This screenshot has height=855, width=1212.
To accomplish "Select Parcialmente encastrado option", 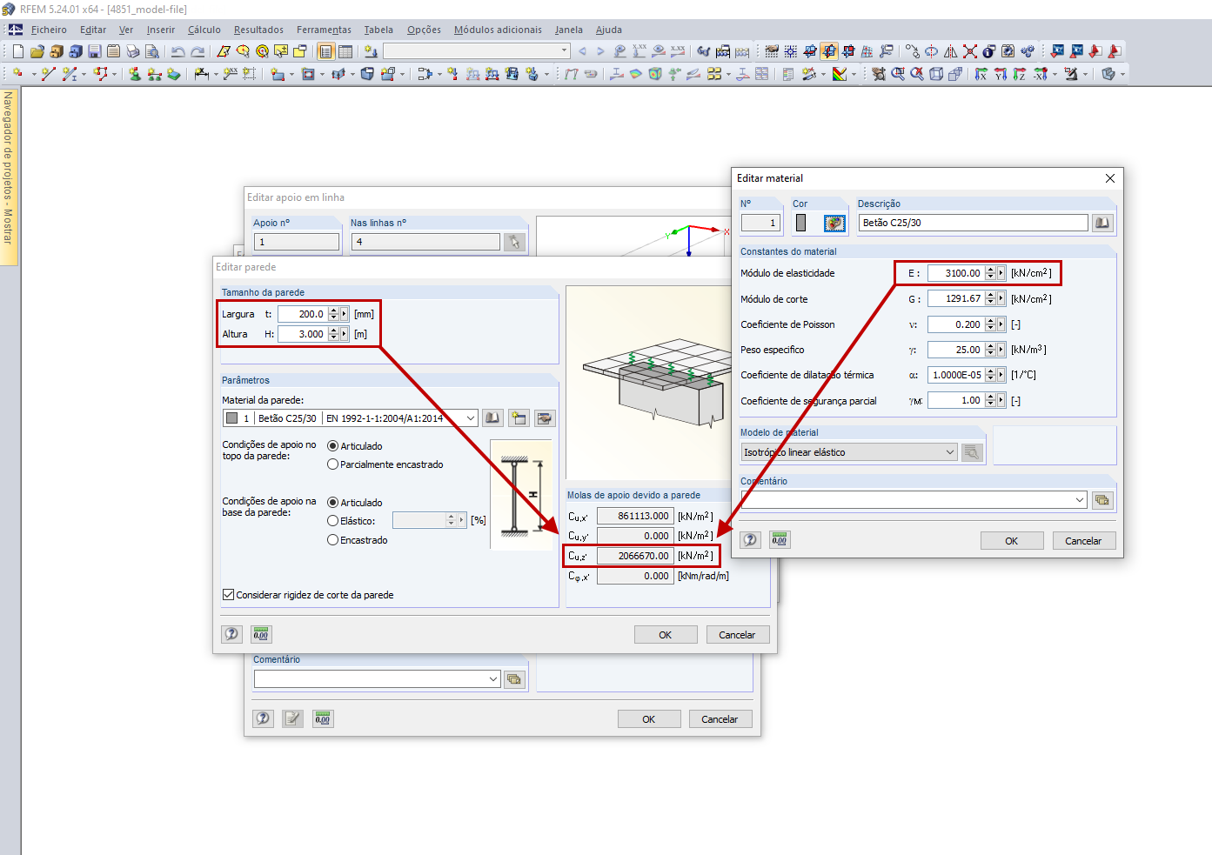I will coord(332,464).
